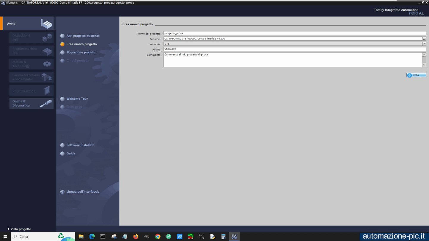429x241 pixels.
Task: Click the Parametrizzazione azionamento gear icon
Action: click(x=46, y=77)
